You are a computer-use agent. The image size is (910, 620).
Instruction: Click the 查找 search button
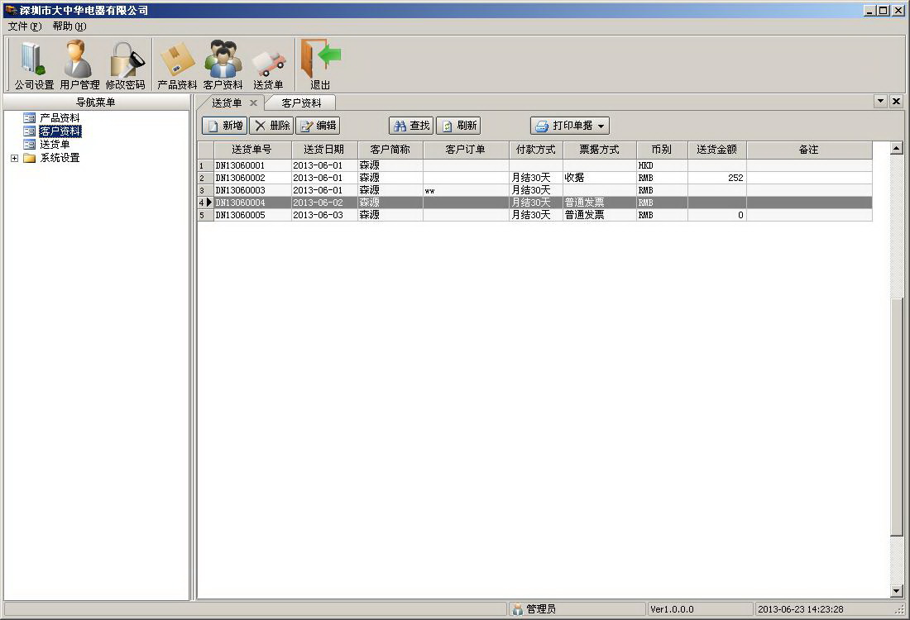(411, 126)
